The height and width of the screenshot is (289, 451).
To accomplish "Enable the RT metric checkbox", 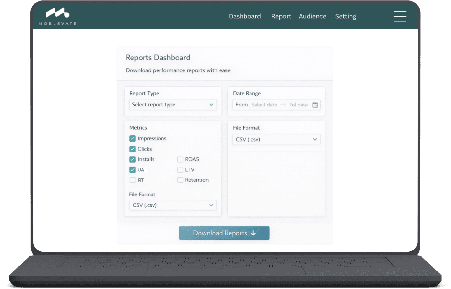I will pyautogui.click(x=132, y=180).
